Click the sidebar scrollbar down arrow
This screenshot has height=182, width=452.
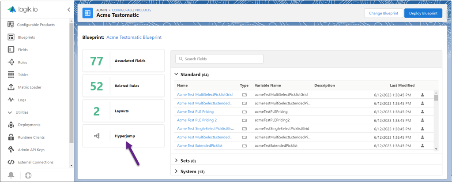click(72, 165)
